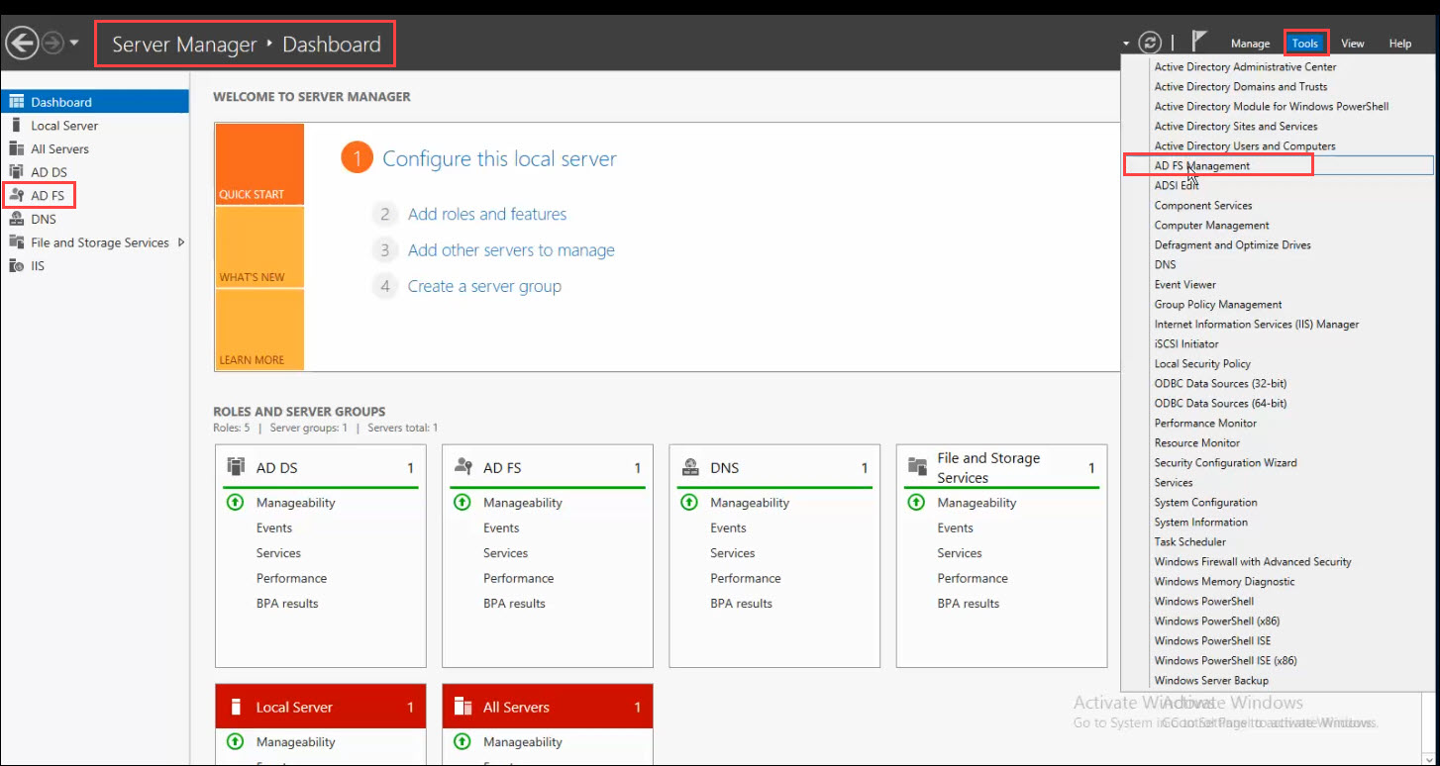The height and width of the screenshot is (766, 1440).
Task: Click BPA results in File and Storage tile
Action: pos(969,604)
